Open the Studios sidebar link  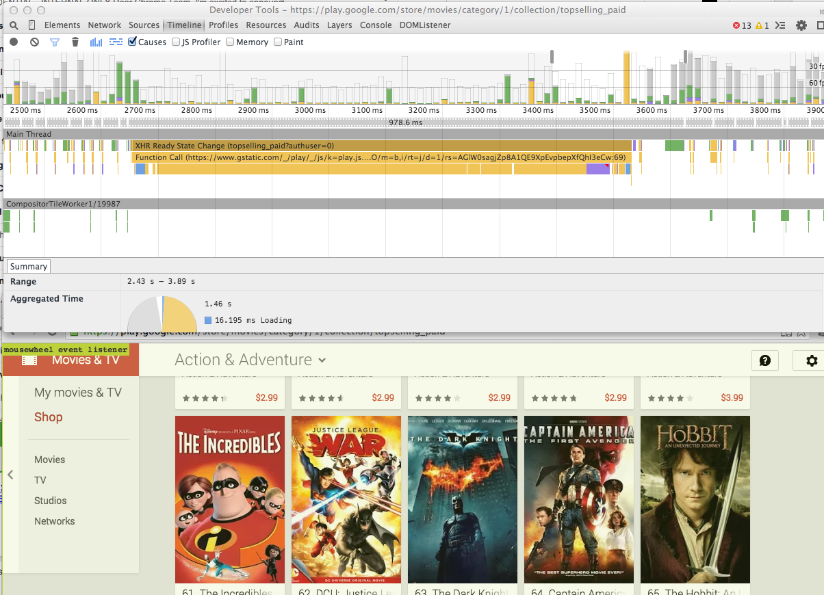pos(51,501)
